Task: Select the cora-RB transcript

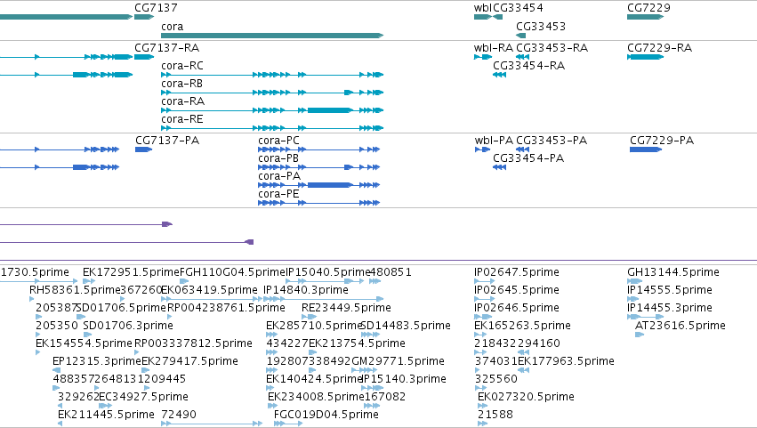Action: (272, 93)
